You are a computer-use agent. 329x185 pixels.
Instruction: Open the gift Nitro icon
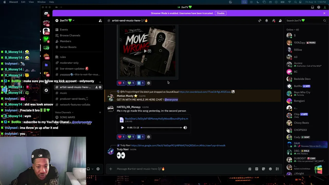click(250, 169)
